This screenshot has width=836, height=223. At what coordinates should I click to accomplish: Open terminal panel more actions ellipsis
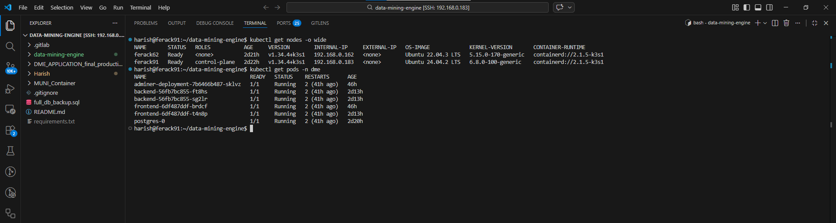(x=798, y=23)
